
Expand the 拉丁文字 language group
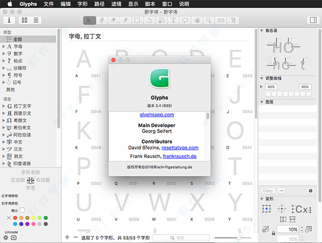pos(4,106)
